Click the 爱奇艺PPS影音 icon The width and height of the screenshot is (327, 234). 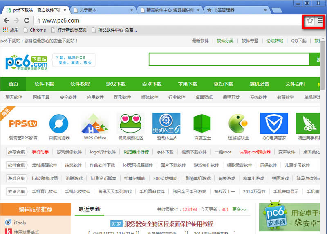(x=23, y=124)
